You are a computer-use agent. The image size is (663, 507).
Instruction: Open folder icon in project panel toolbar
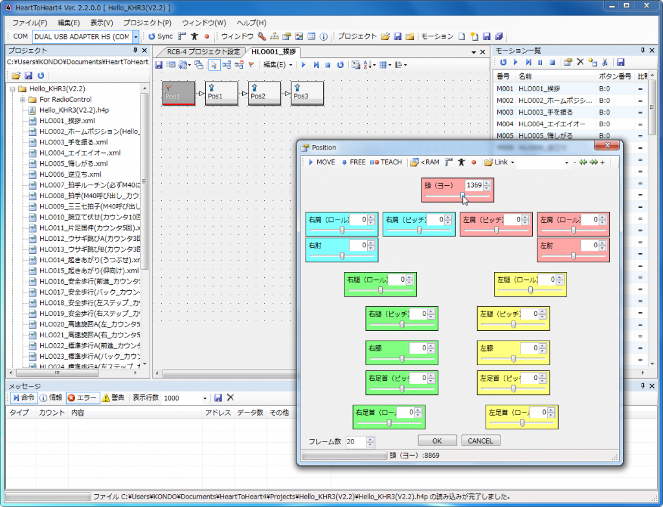16,76
